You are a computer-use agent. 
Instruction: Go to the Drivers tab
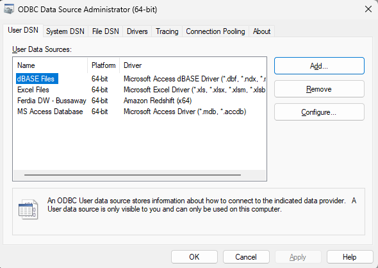point(137,31)
